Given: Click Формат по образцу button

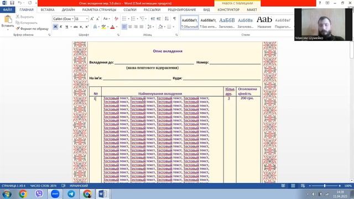Looking at the screenshot, I should pyautogui.click(x=32, y=29).
